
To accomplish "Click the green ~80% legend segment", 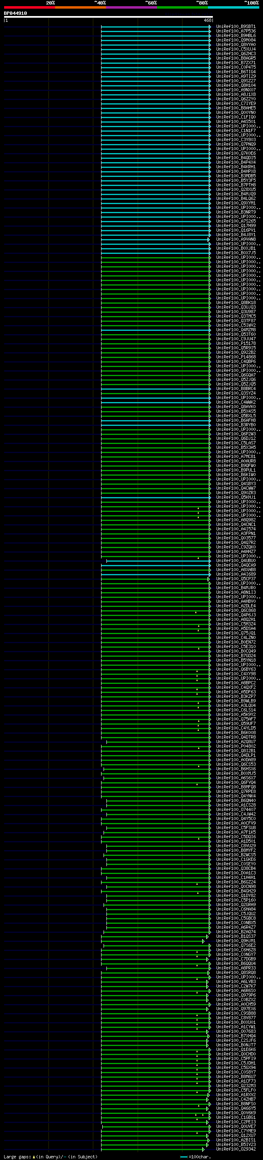I will point(182,7).
